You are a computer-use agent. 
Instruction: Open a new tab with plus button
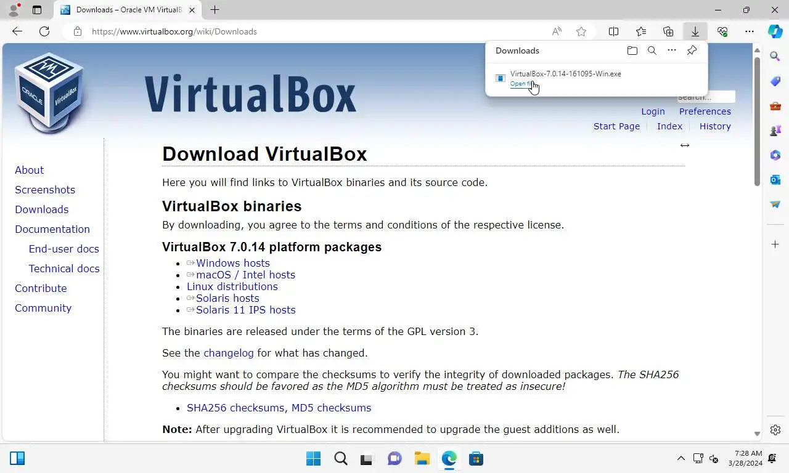point(215,10)
